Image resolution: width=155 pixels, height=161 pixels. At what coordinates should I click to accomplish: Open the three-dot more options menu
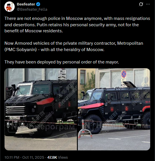[148, 4]
